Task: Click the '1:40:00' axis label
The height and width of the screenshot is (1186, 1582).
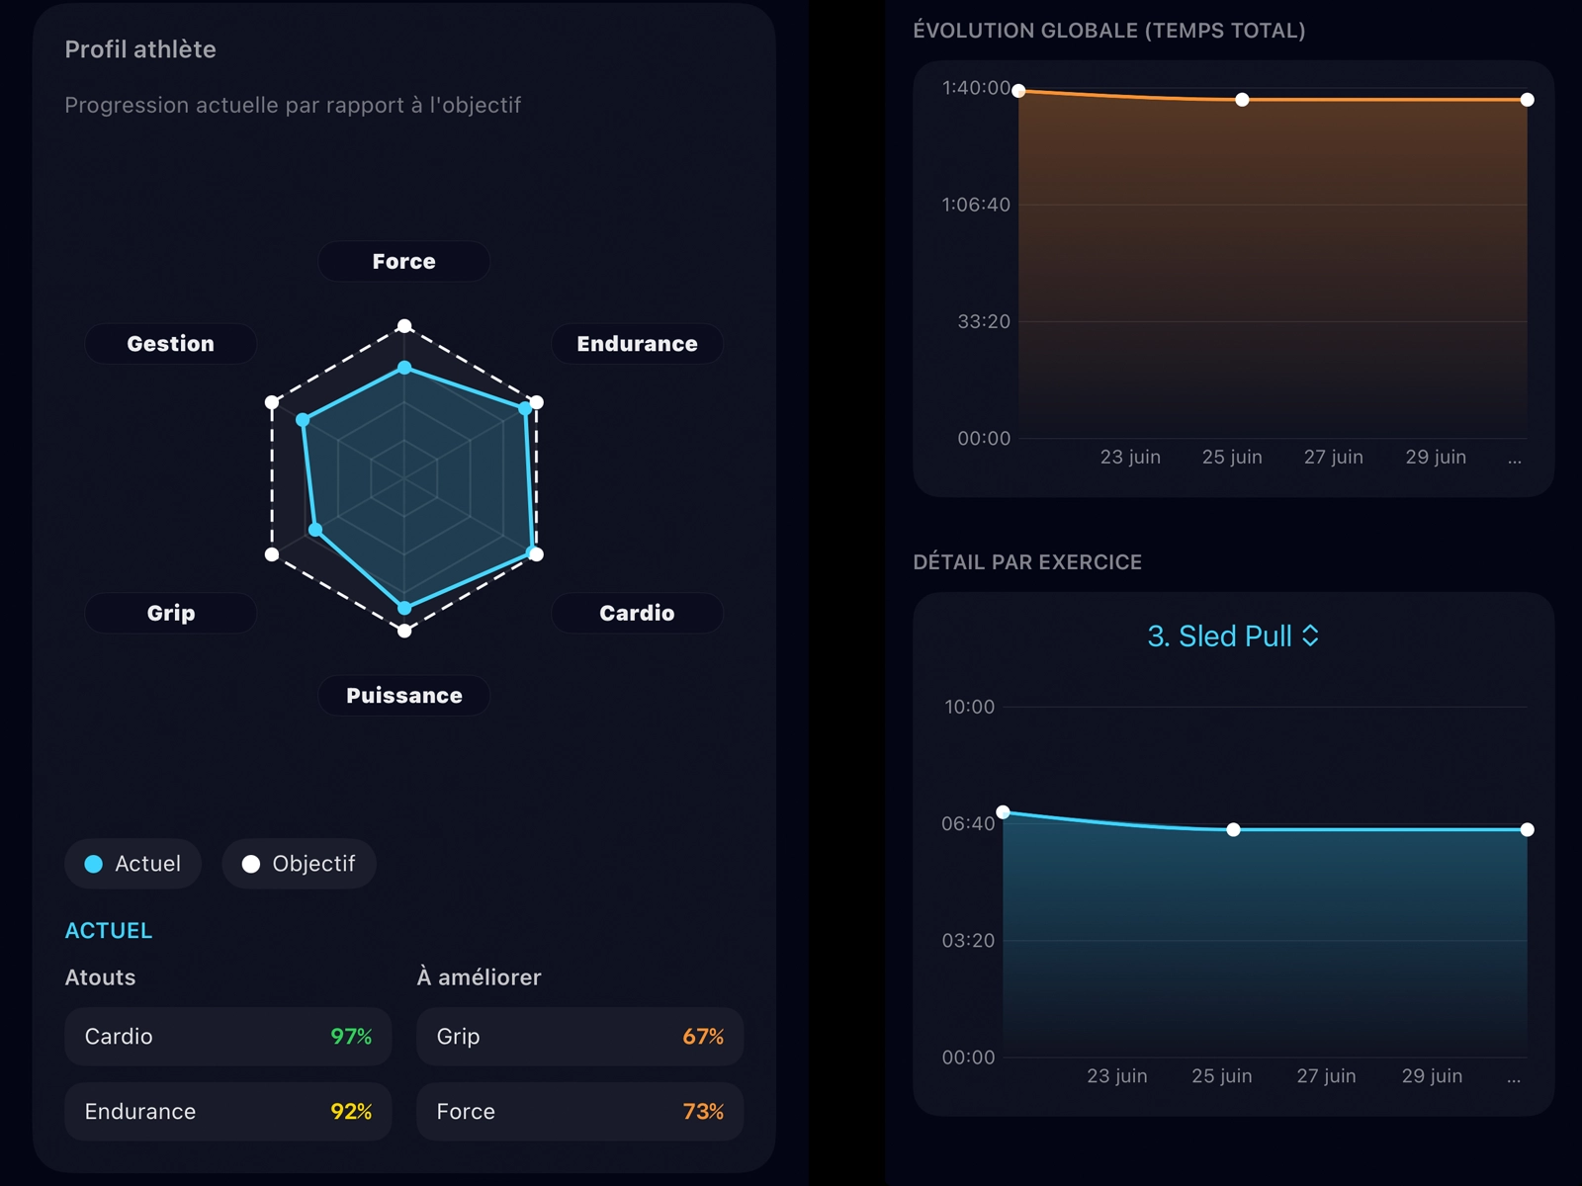Action: [x=976, y=88]
